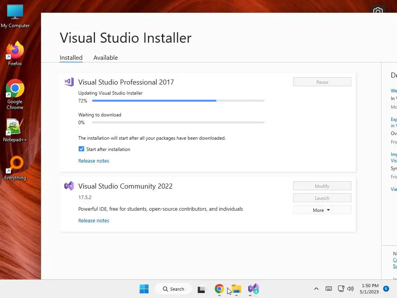The image size is (397, 298).
Task: Click Modify for Visual Studio Community 2022
Action: (x=322, y=186)
